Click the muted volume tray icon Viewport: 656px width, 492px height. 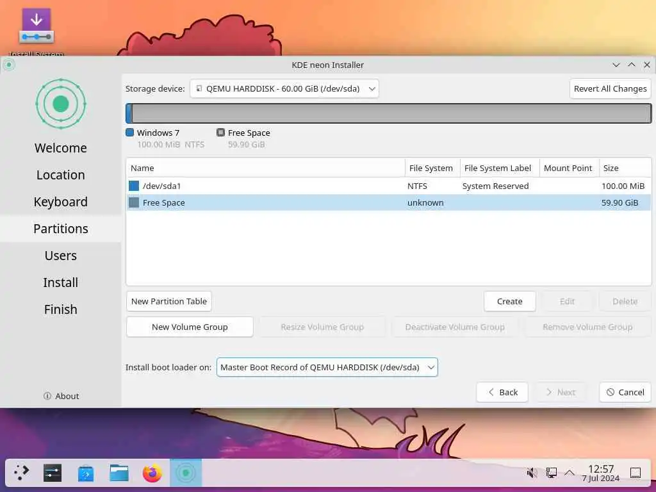(x=532, y=473)
